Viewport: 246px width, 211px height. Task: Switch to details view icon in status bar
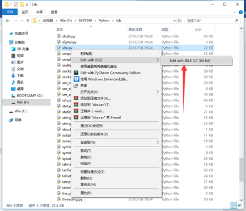click(x=233, y=205)
